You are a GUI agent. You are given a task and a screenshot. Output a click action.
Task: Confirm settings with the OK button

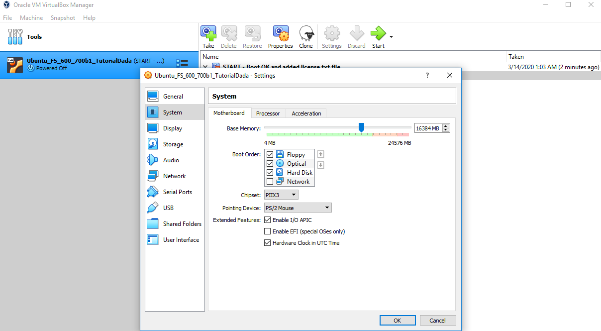point(397,321)
